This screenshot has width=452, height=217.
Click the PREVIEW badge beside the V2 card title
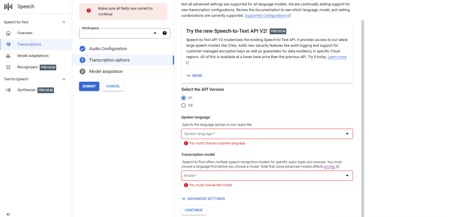[x=278, y=31]
